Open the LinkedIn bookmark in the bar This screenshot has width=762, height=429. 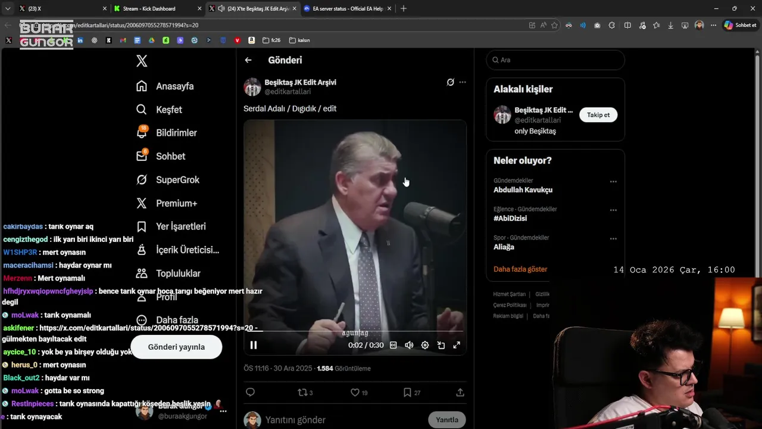[80, 41]
